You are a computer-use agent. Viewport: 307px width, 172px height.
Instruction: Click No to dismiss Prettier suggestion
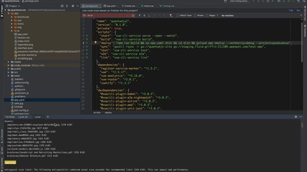298,11
